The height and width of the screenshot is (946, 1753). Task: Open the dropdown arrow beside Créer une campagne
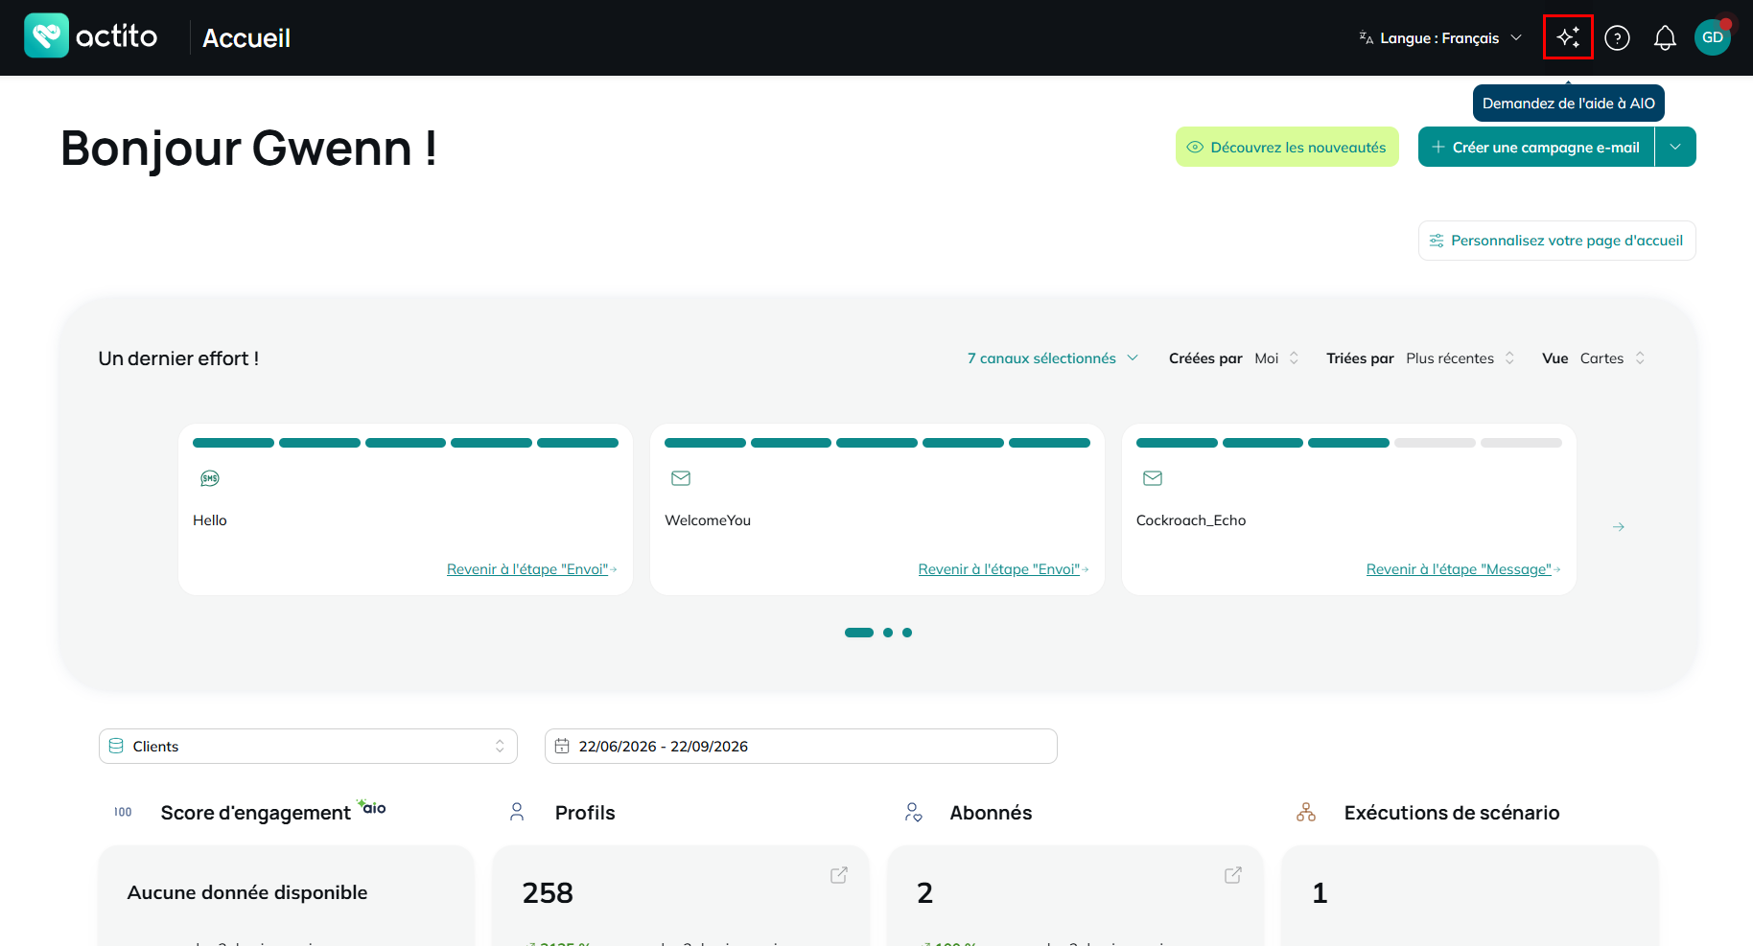pos(1675,147)
